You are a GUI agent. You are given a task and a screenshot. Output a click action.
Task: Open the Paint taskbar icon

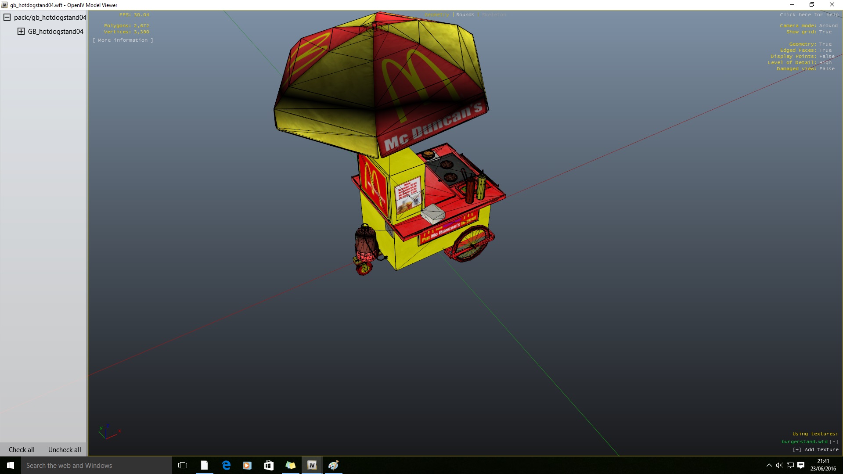click(333, 465)
